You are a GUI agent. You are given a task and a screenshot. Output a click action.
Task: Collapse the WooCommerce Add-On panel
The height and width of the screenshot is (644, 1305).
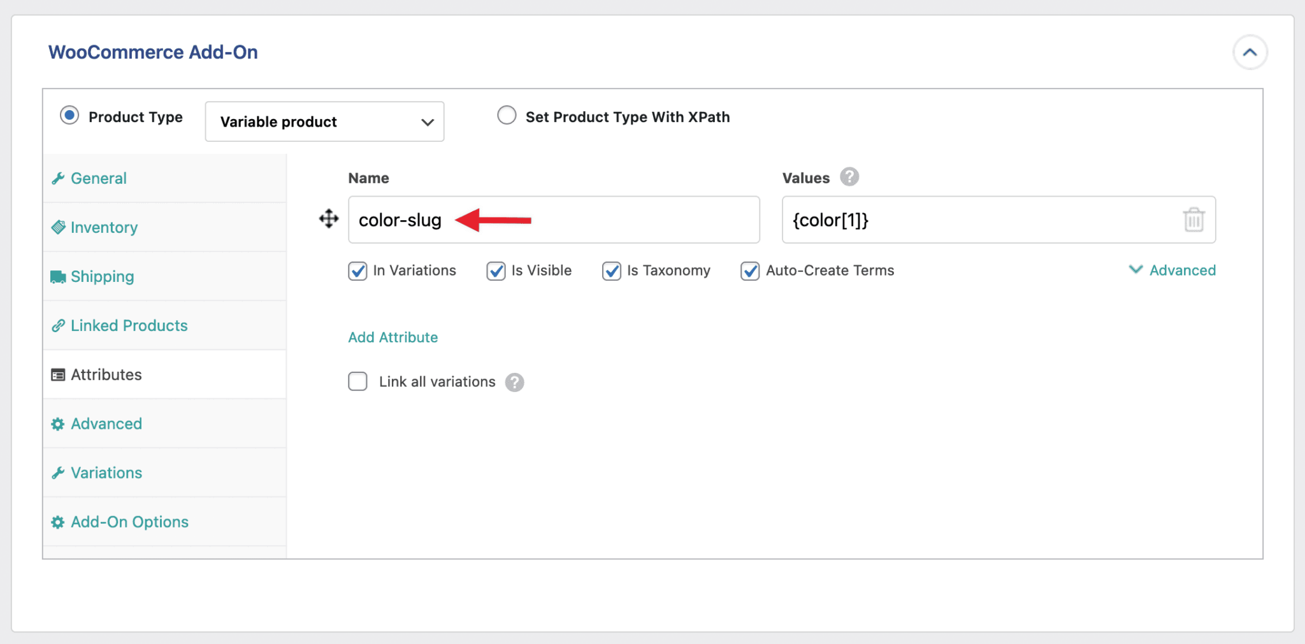point(1250,52)
